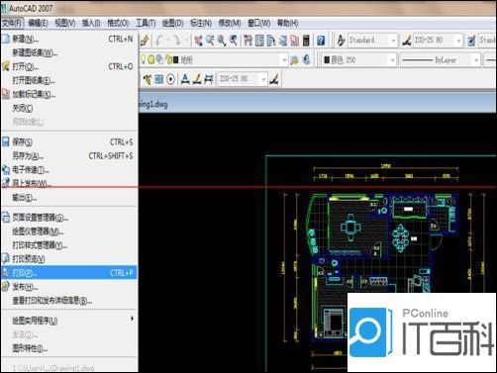Screen dimensions: 497x373
Task: Select the Pan realtime tool icon
Action: tap(198, 41)
